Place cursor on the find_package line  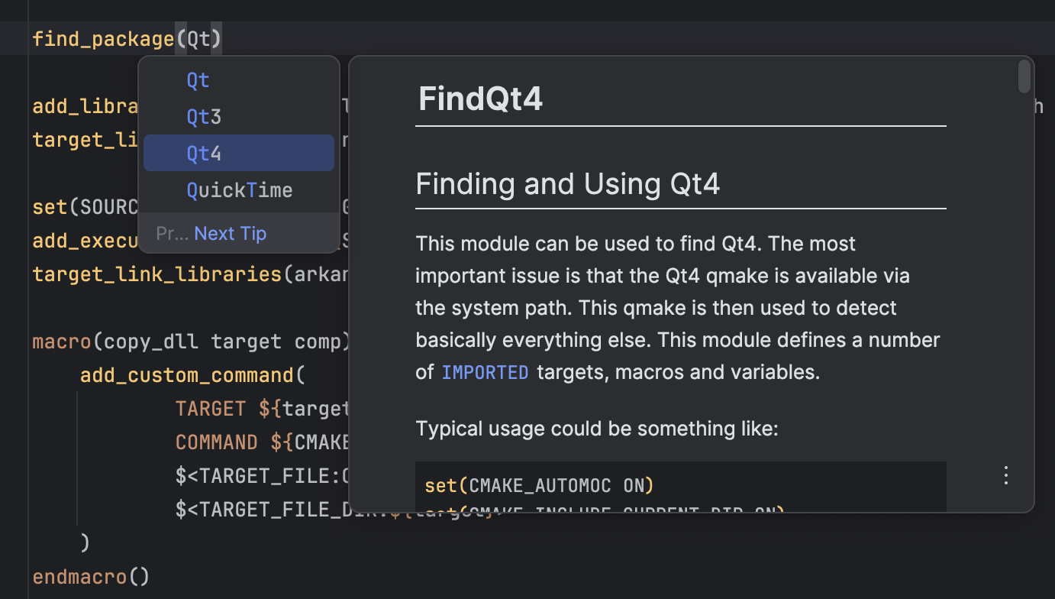click(x=103, y=38)
